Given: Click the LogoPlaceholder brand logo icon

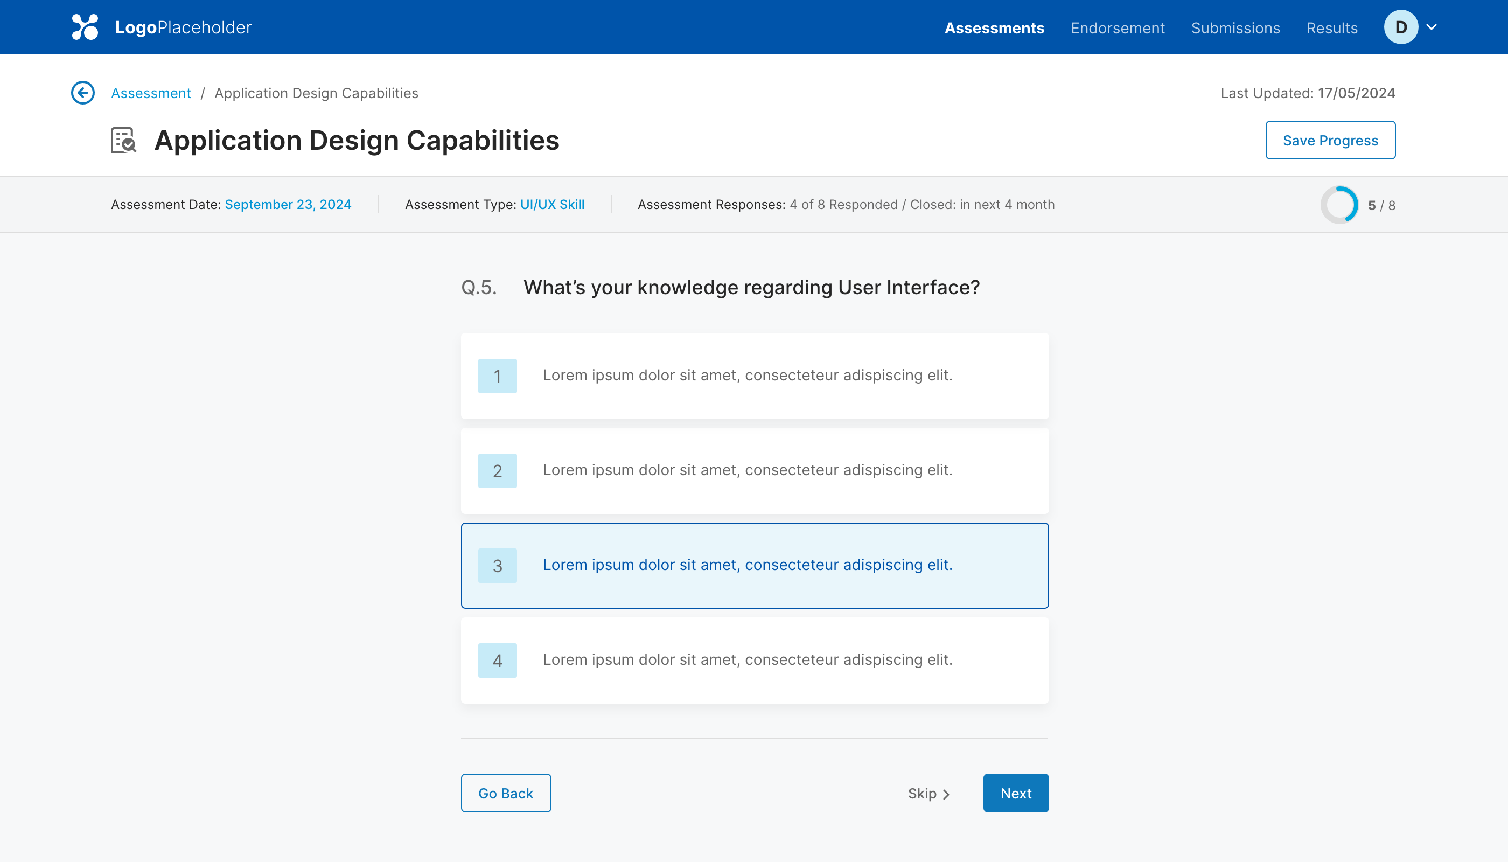Looking at the screenshot, I should (85, 27).
